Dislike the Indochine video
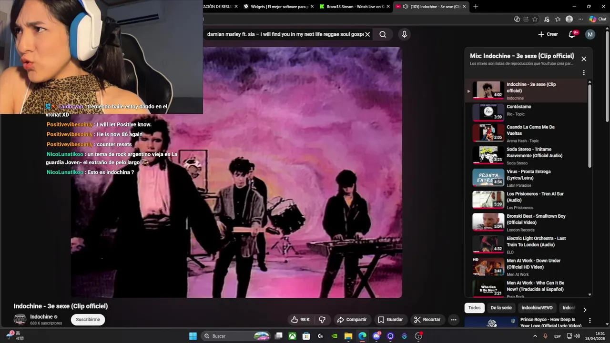This screenshot has width=610, height=343. (322, 320)
